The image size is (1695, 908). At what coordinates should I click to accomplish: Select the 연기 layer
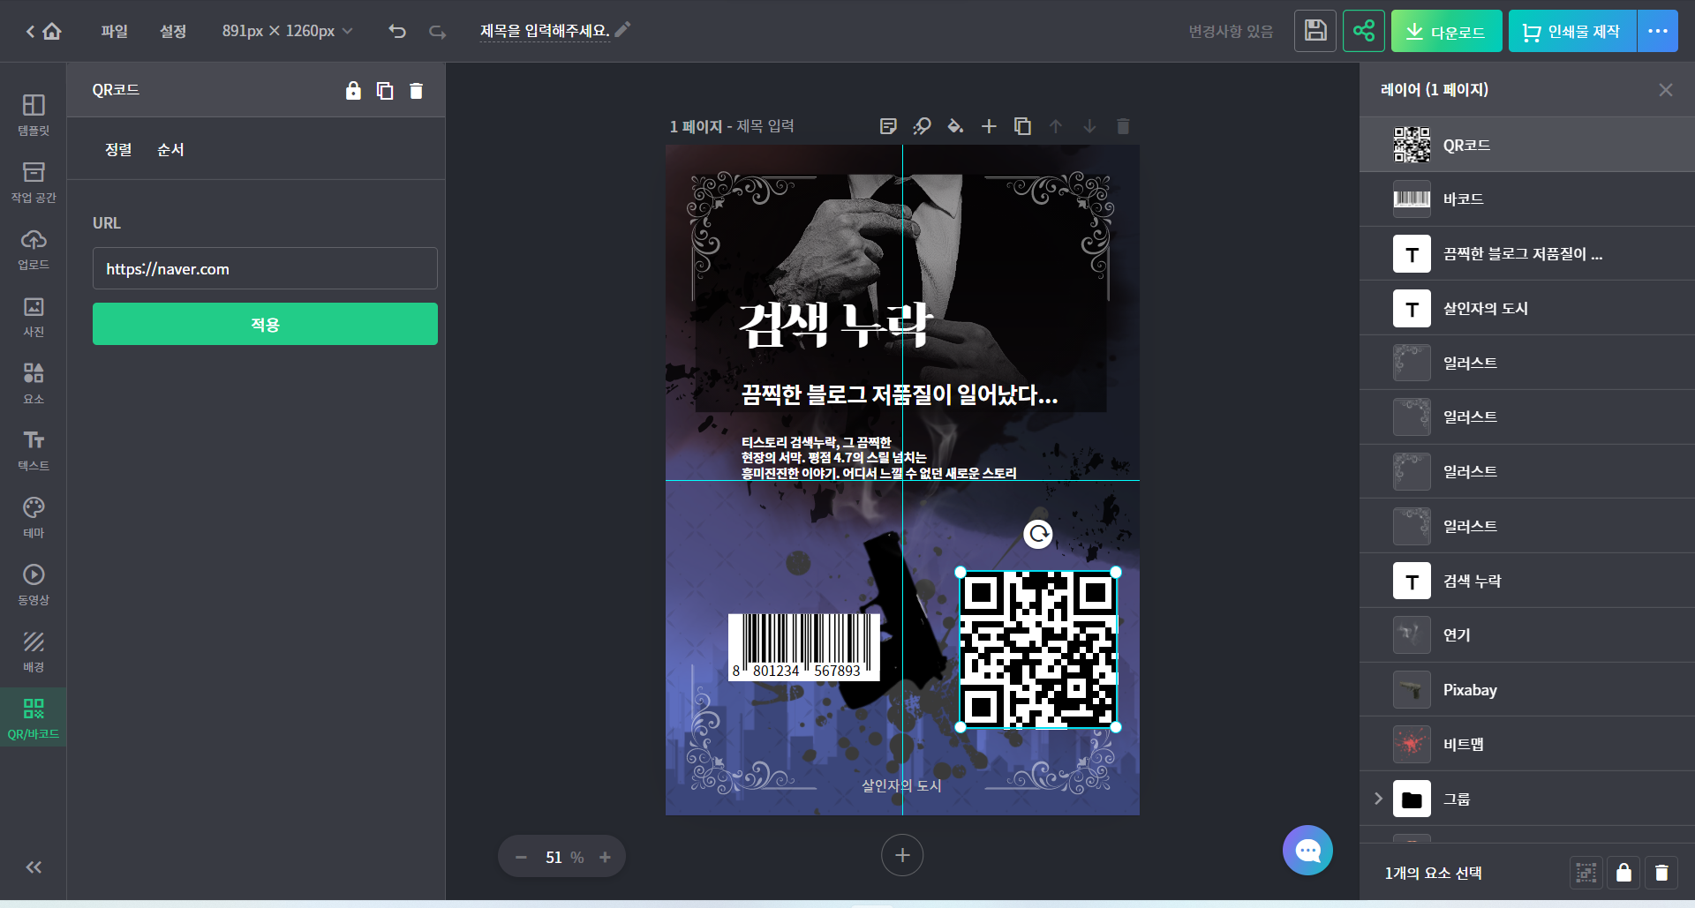pyautogui.click(x=1527, y=635)
